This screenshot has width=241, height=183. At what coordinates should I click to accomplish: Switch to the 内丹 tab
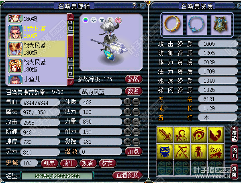[x=234, y=153]
